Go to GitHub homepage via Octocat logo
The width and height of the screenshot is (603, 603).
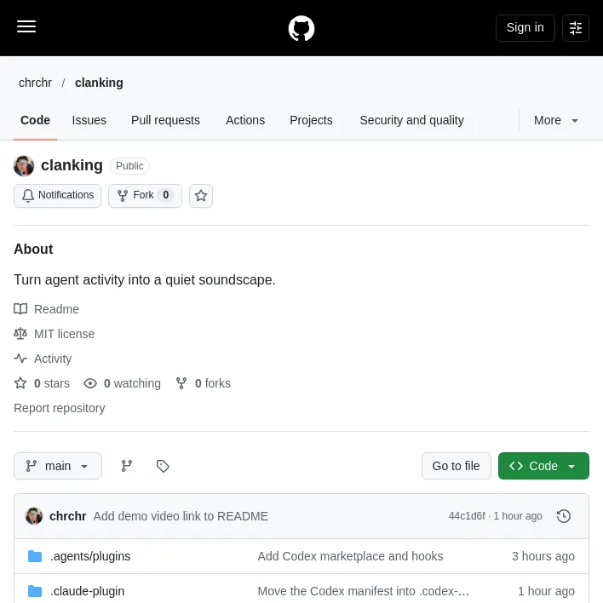pyautogui.click(x=301, y=28)
